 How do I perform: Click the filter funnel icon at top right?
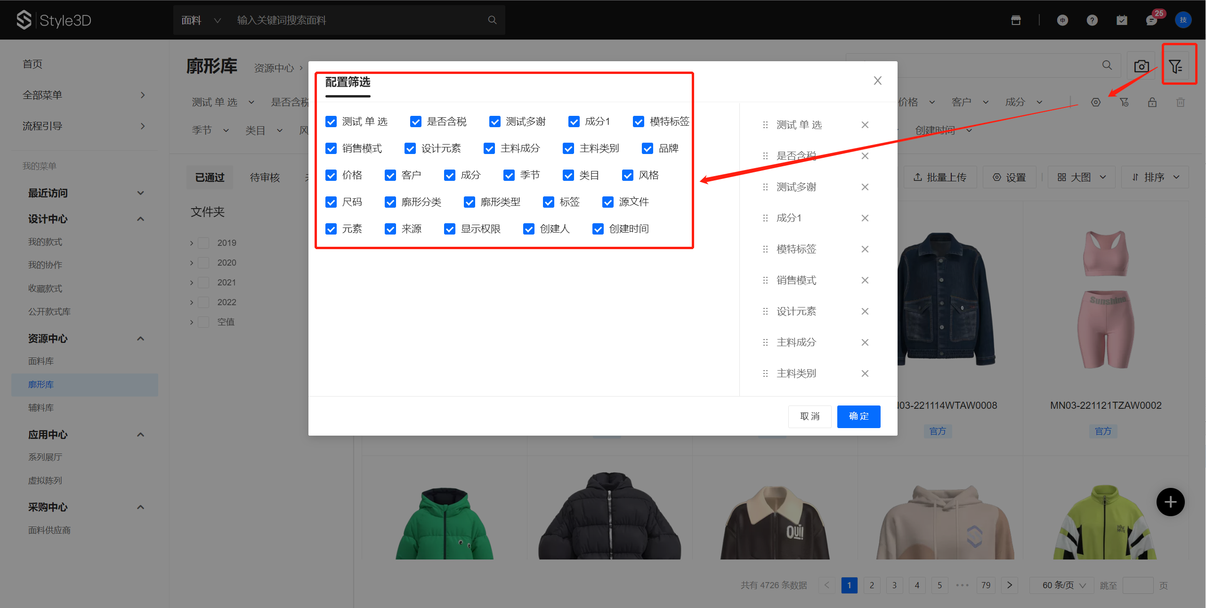pos(1175,66)
